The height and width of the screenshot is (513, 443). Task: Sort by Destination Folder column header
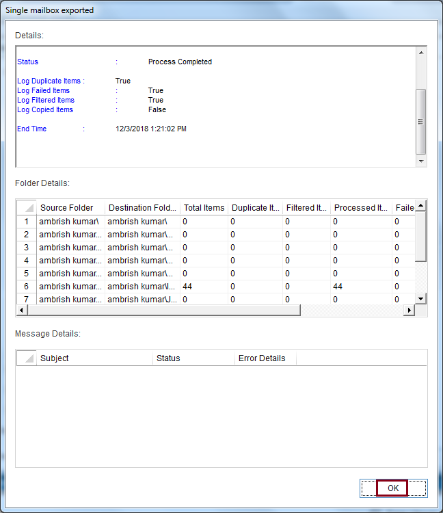tap(142, 208)
